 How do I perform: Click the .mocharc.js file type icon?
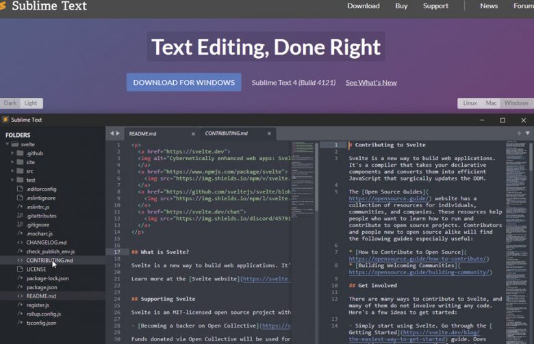tap(20, 233)
